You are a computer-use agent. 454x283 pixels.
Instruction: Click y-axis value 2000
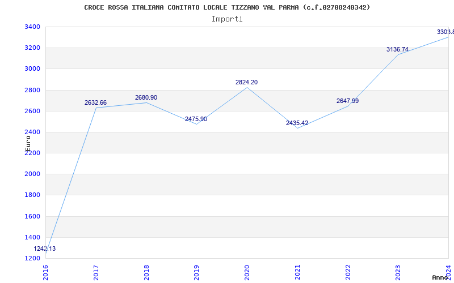tap(32, 174)
